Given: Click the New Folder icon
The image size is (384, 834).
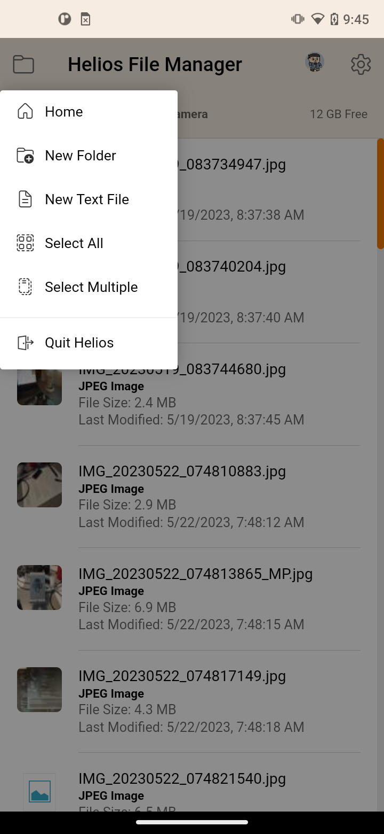Looking at the screenshot, I should pos(25,155).
